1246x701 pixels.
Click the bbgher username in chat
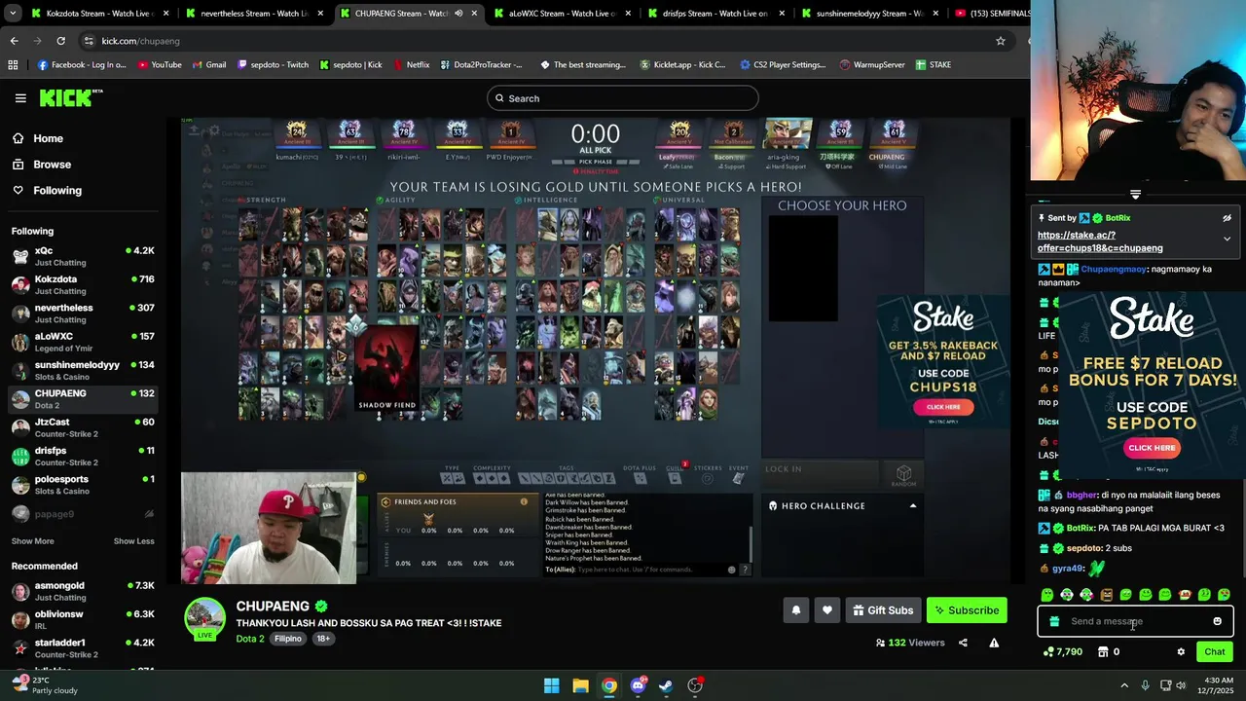[x=1082, y=495]
